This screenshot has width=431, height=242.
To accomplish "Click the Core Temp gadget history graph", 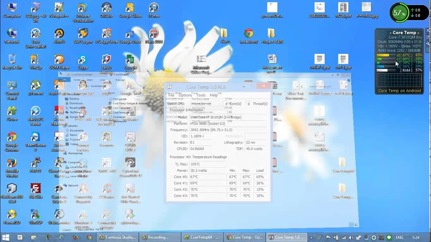I will pyautogui.click(x=399, y=81).
